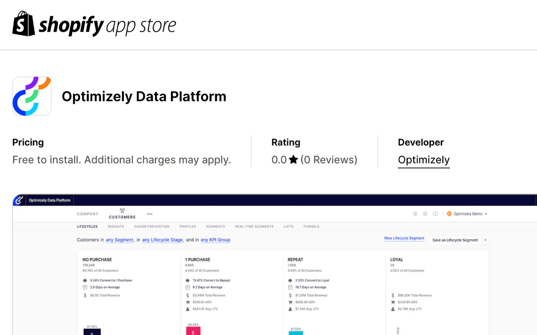537x335 pixels.
Task: Open the settings gear icon
Action: [x=415, y=214]
